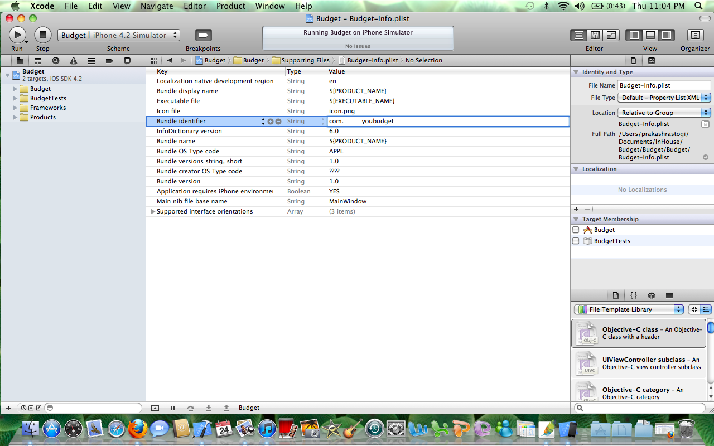Reveal the full path in Finder
Screen dimensions: 714x446
pyautogui.click(x=706, y=158)
